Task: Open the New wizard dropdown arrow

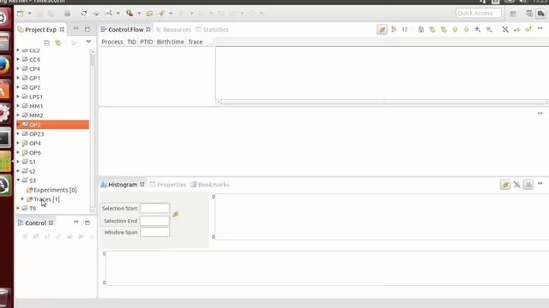Action: (x=29, y=14)
